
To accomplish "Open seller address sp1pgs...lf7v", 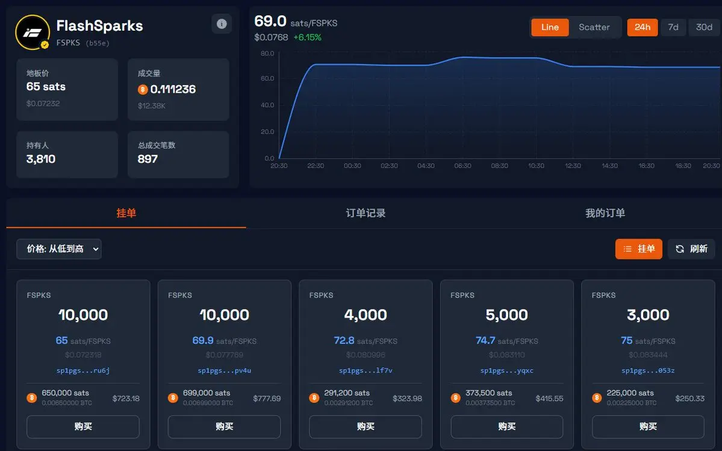I will click(x=366, y=370).
